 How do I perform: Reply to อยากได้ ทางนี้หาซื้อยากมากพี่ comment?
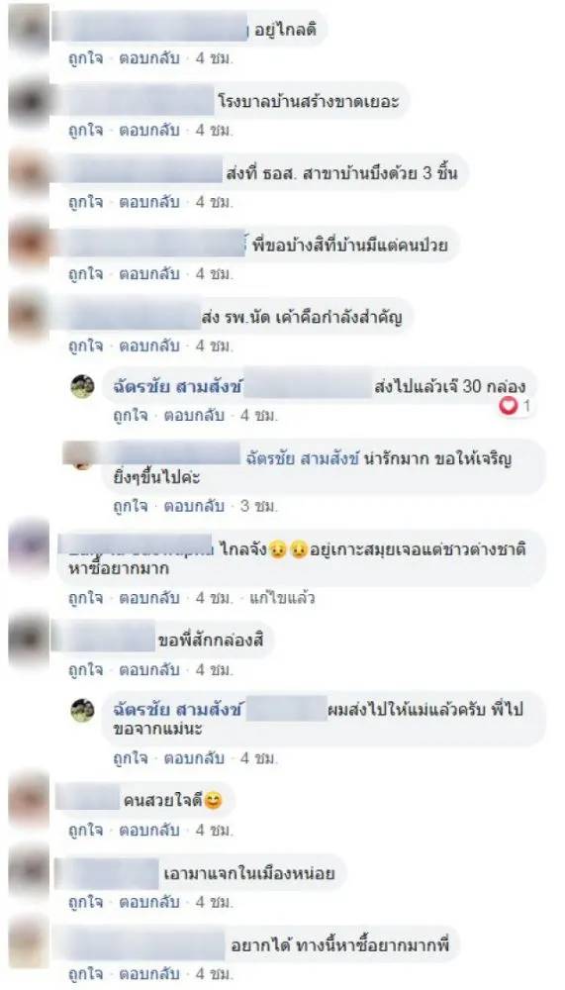click(149, 974)
